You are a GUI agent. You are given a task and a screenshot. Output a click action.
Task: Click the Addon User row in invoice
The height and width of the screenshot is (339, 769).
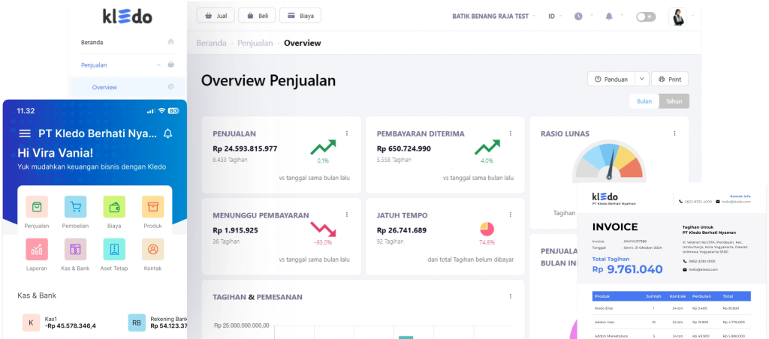click(x=671, y=322)
